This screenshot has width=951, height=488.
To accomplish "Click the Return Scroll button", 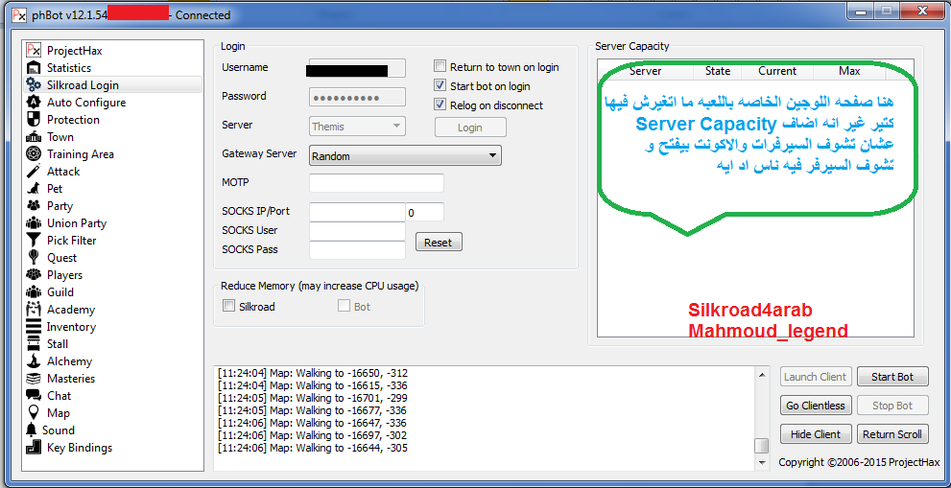I will pyautogui.click(x=892, y=434).
